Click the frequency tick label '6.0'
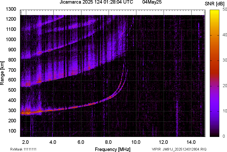This screenshot has width=227, height=152. [81, 142]
